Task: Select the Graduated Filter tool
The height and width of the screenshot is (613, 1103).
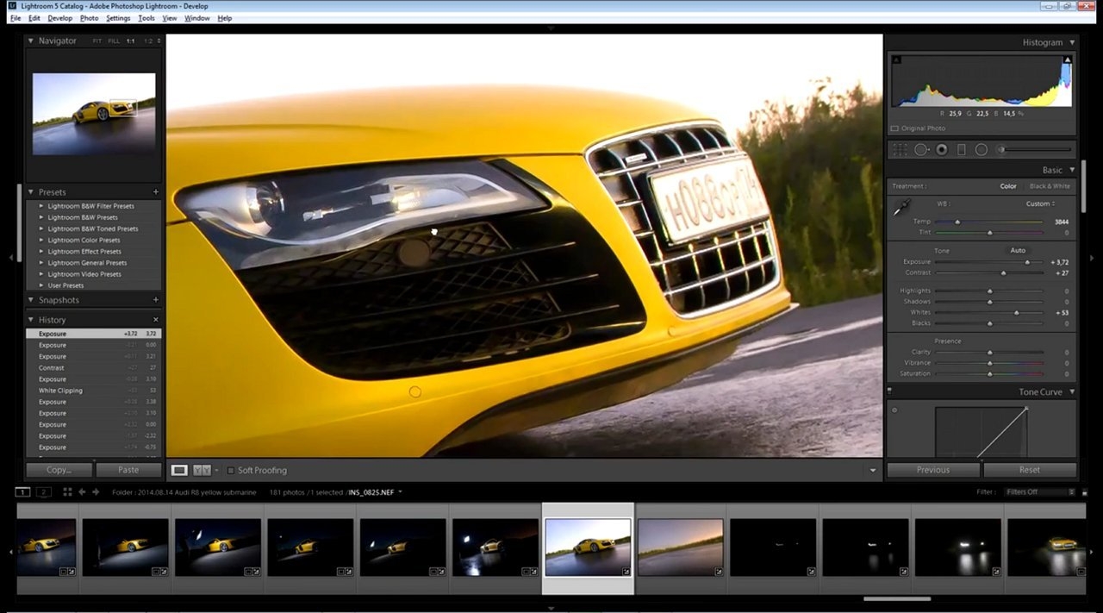Action: pyautogui.click(x=962, y=150)
